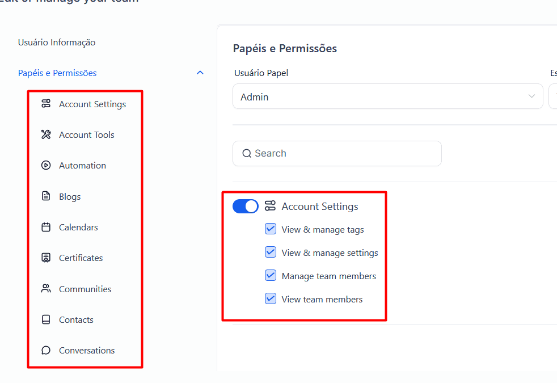Image resolution: width=557 pixels, height=383 pixels.
Task: Open Usuário Informação section
Action: pos(57,43)
